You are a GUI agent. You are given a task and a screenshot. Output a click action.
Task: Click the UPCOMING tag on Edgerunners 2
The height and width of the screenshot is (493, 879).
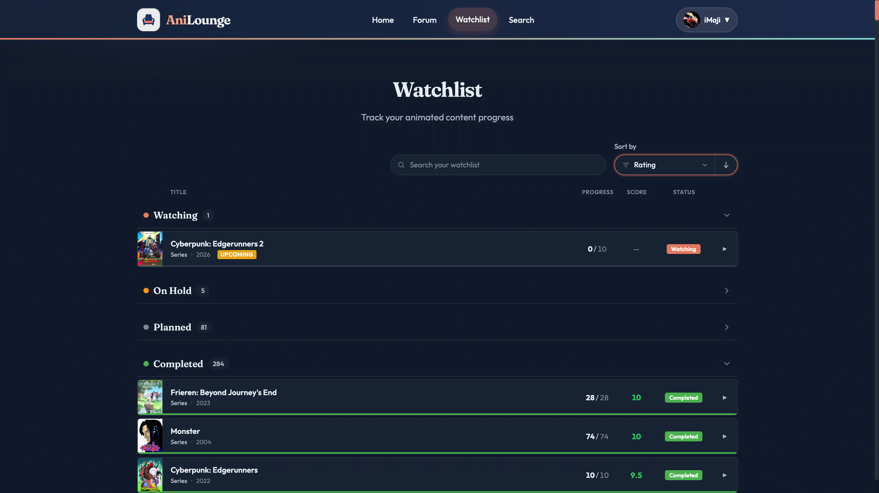(236, 255)
